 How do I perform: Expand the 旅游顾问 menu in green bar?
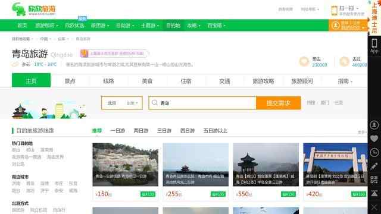click(x=46, y=26)
